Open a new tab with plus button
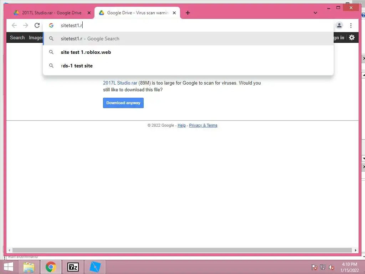Screen dimensions: 365x274 [x=188, y=13]
